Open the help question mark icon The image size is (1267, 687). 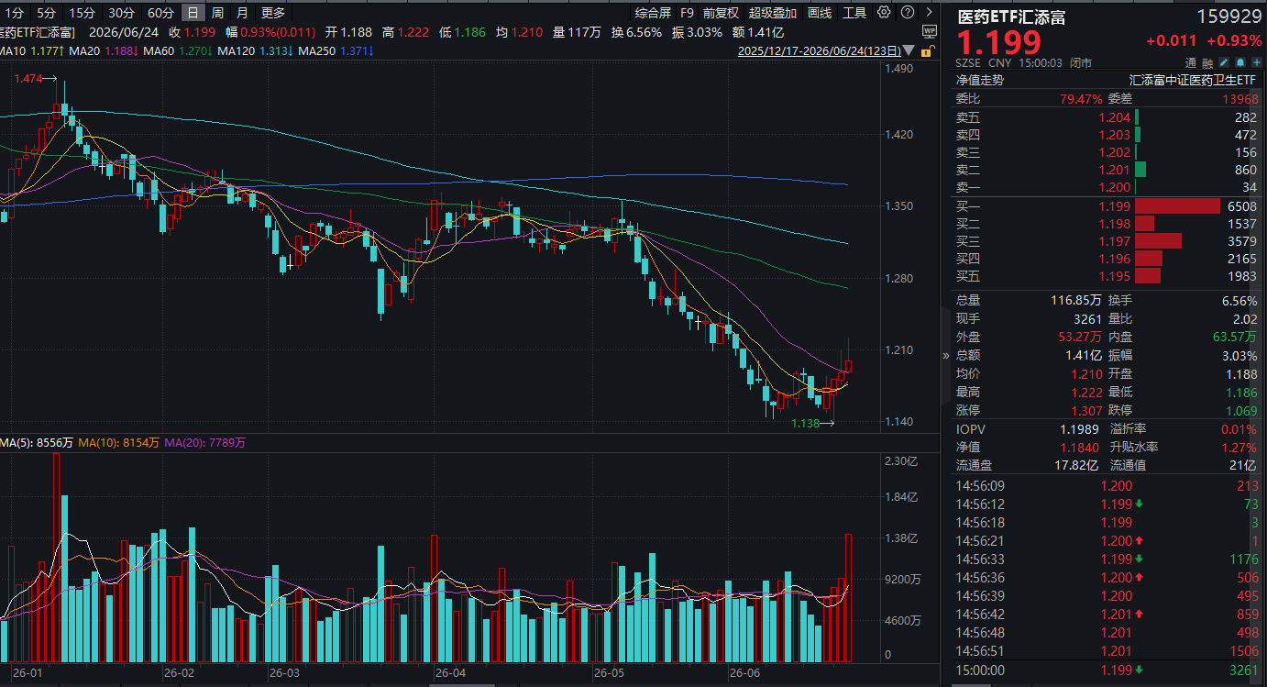click(908, 12)
